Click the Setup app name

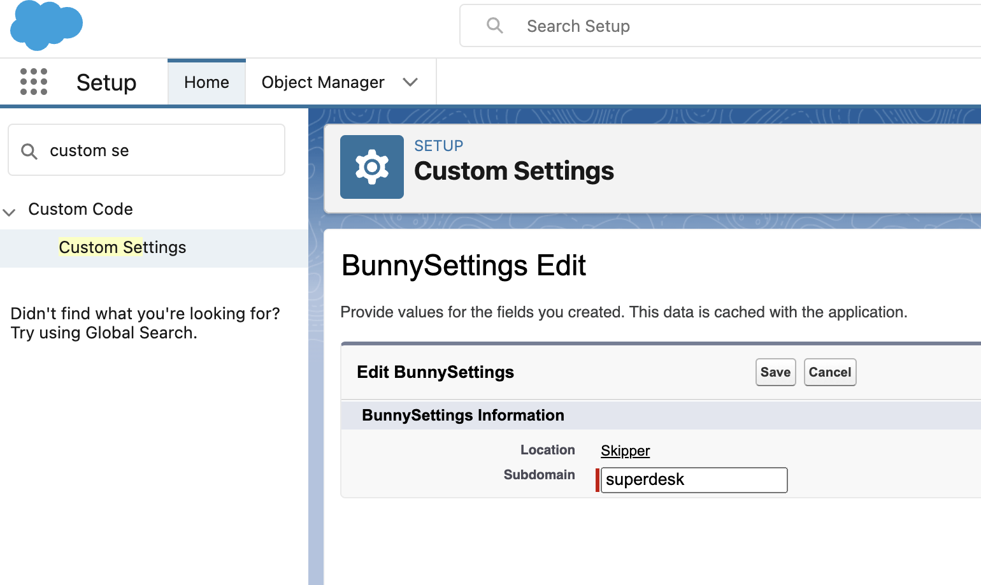pyautogui.click(x=106, y=83)
